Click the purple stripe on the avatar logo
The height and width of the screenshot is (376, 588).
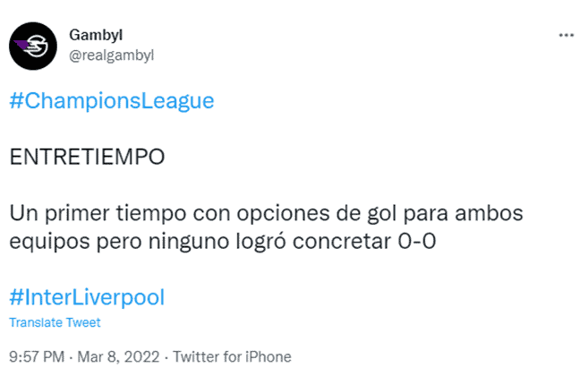click(x=23, y=46)
